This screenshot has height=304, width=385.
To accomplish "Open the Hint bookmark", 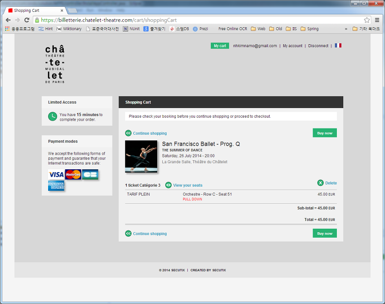I will point(46,29).
